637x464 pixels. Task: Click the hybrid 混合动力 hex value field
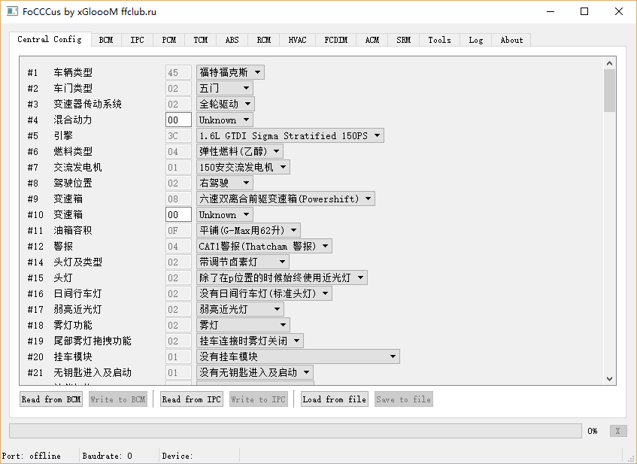pyautogui.click(x=178, y=120)
